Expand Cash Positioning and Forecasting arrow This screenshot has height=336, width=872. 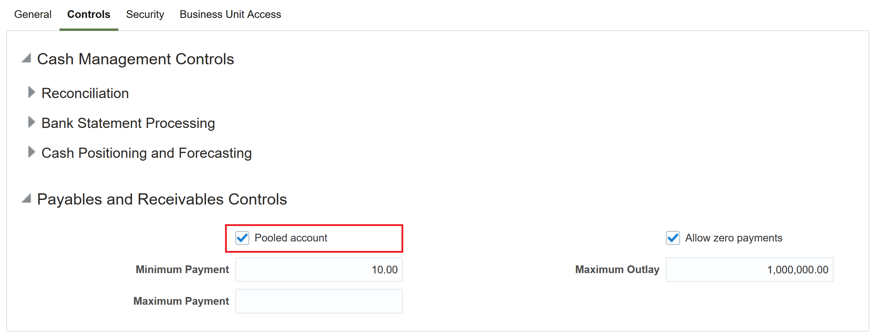31,152
